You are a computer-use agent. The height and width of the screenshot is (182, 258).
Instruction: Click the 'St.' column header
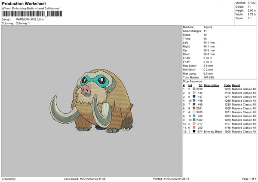200,85
